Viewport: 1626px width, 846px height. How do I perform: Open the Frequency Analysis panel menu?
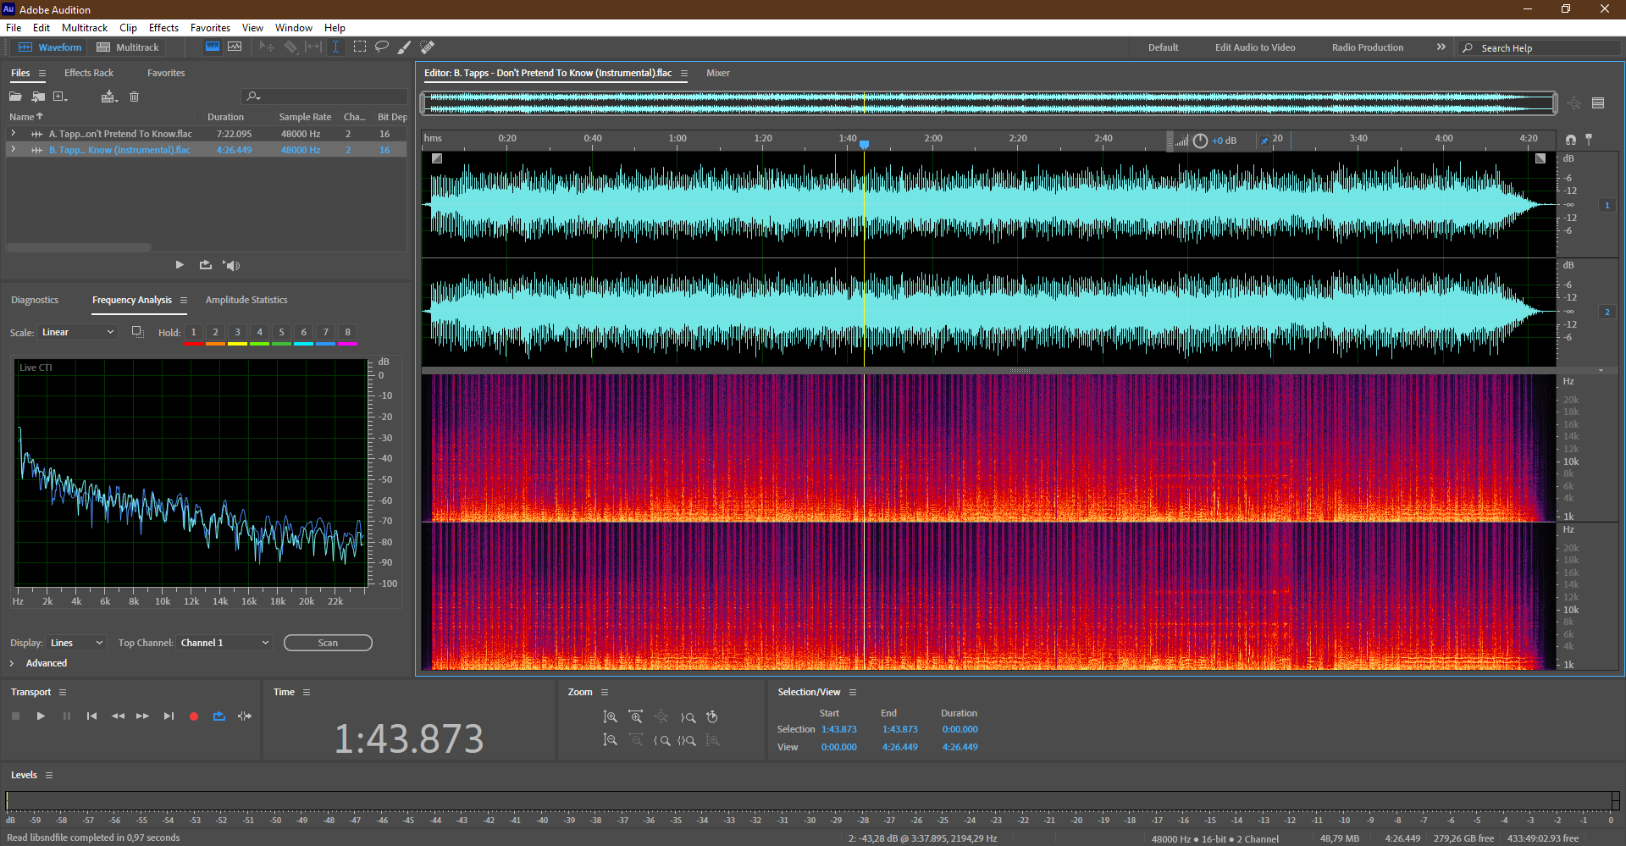183,300
